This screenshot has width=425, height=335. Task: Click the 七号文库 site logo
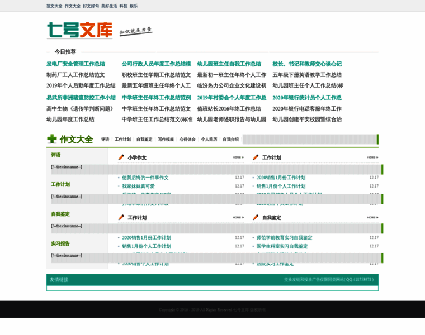point(79,30)
